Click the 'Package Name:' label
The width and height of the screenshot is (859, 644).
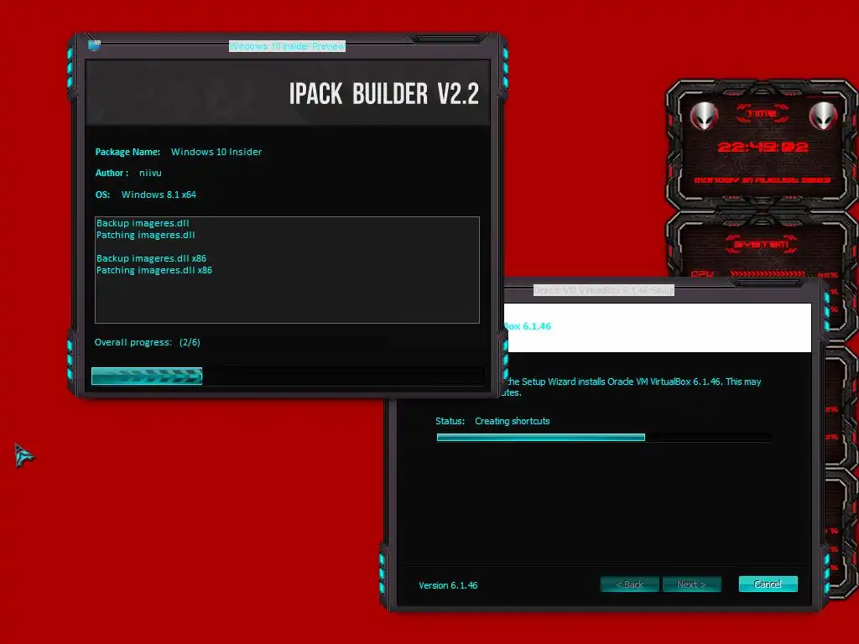point(128,152)
